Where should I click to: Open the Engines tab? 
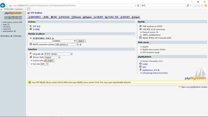(x=87, y=17)
